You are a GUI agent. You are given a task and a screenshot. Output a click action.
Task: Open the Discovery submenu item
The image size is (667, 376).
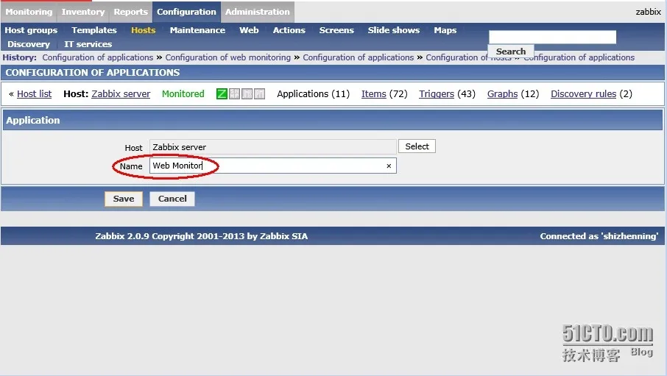tap(29, 44)
